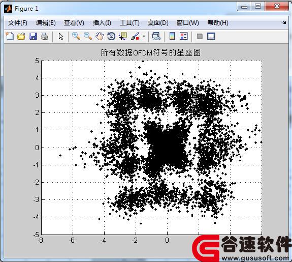Insert a Legend using toolbar icon
The width and height of the screenshot is (292, 262).
coord(184,36)
